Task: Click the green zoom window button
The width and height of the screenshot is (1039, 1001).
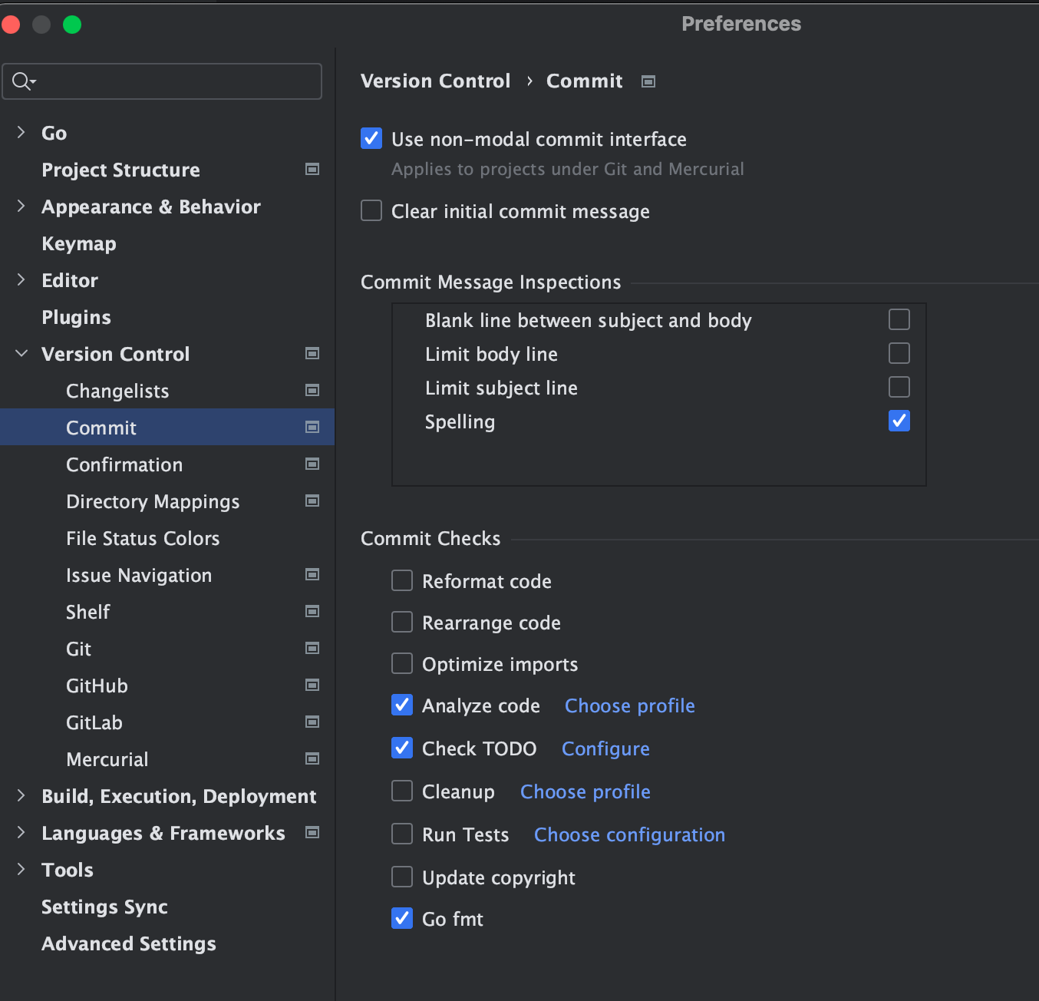Action: (72, 25)
